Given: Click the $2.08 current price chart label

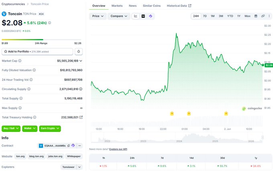Looking at the screenshot, I should tap(269, 65).
